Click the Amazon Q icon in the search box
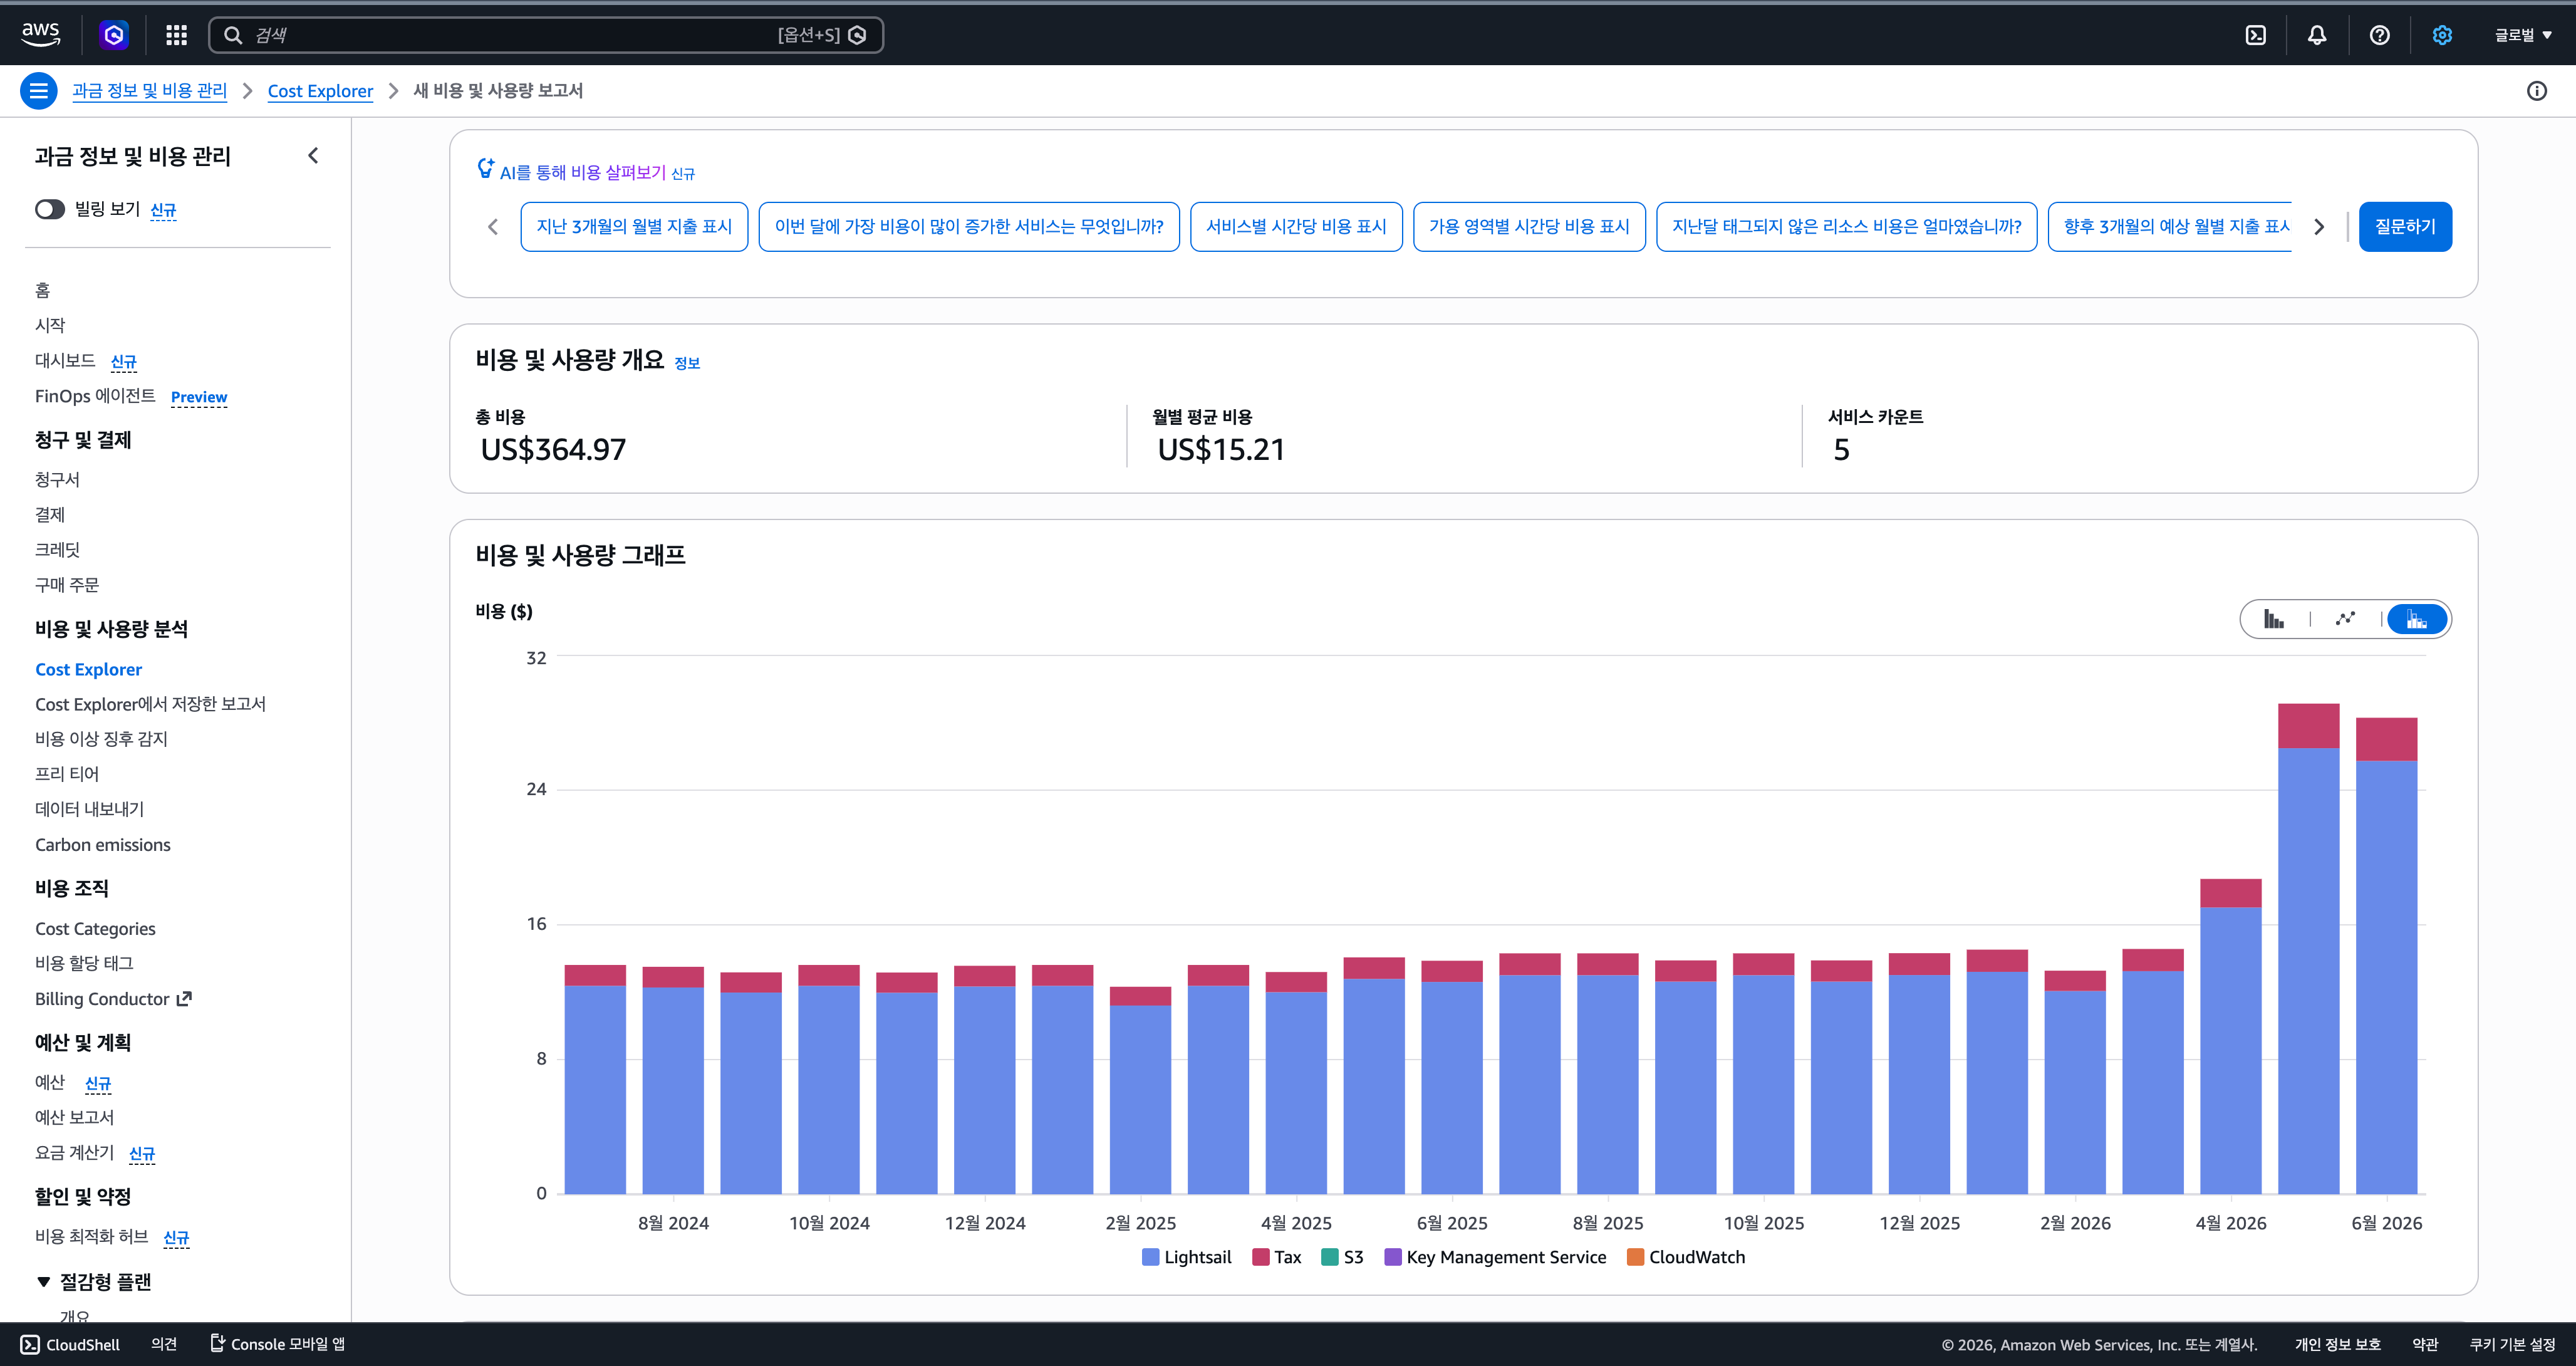Screen dimensions: 2576x1366 [857, 35]
